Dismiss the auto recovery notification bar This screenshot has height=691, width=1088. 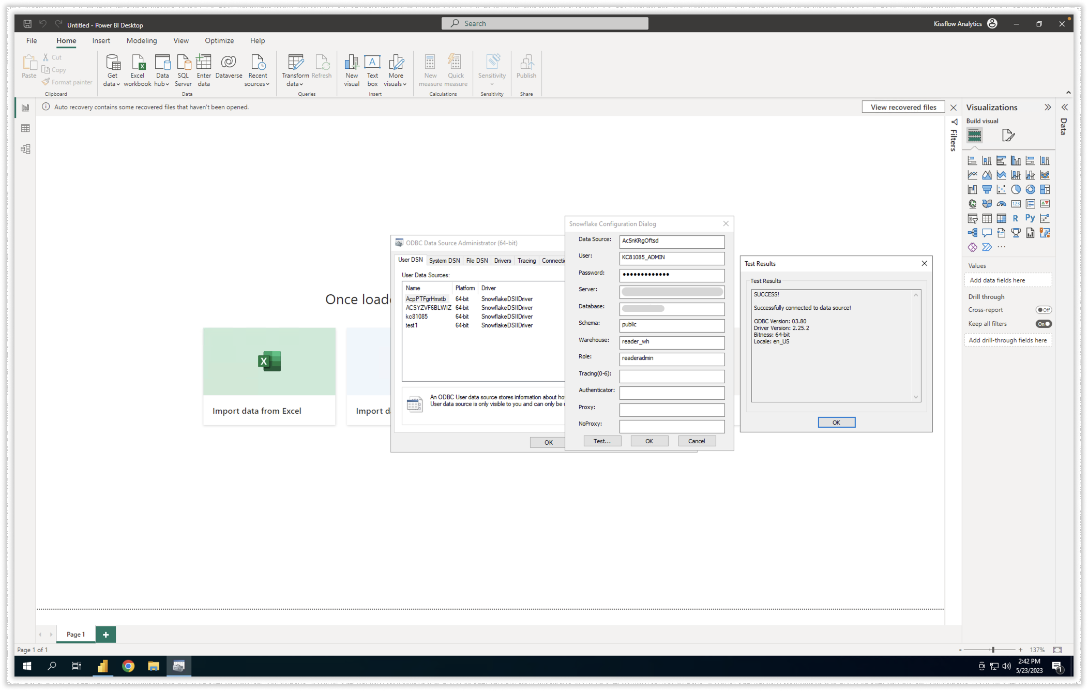[x=954, y=108]
